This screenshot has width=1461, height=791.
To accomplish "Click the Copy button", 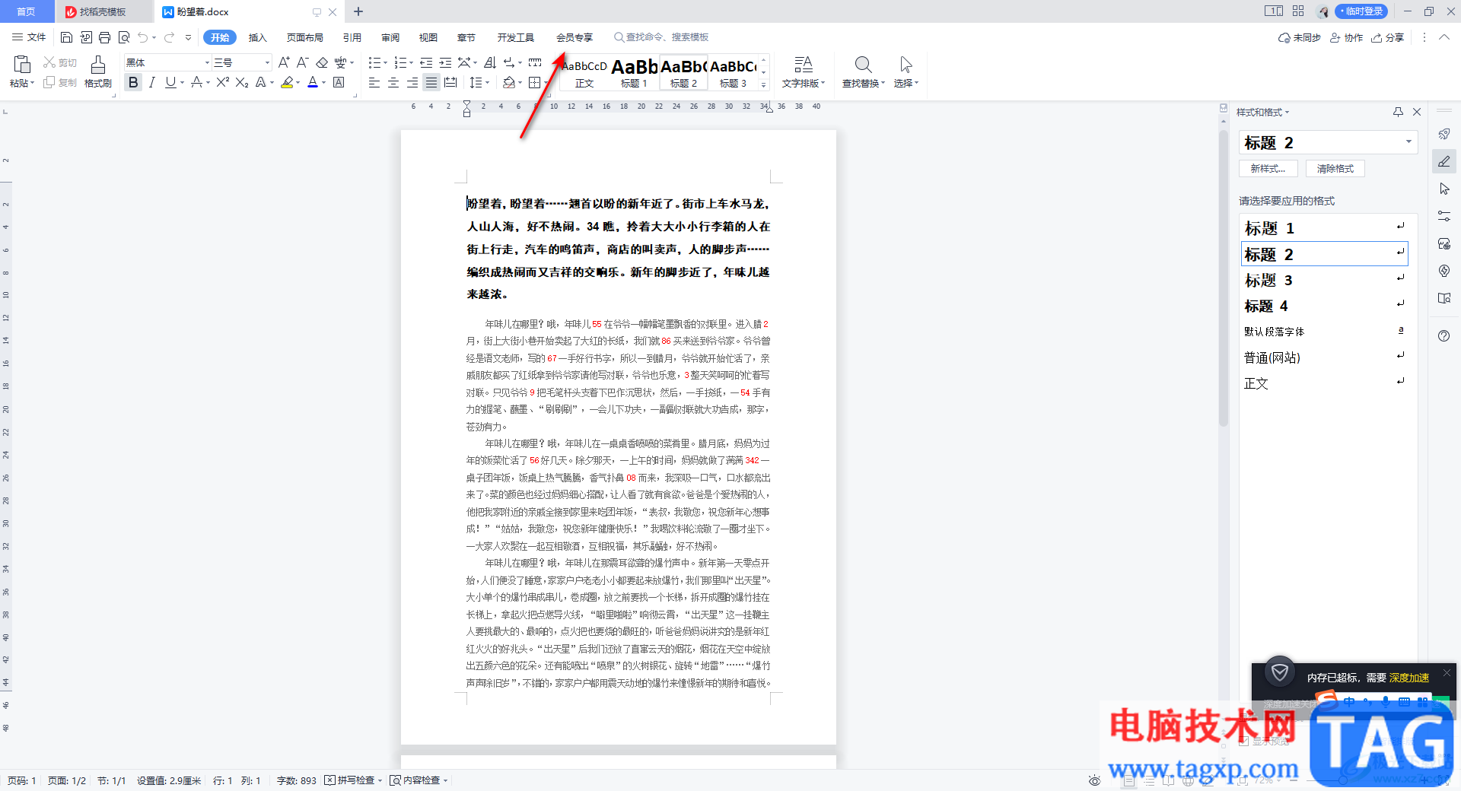I will [x=59, y=82].
